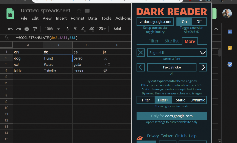Click the Text stroke button

(172, 67)
